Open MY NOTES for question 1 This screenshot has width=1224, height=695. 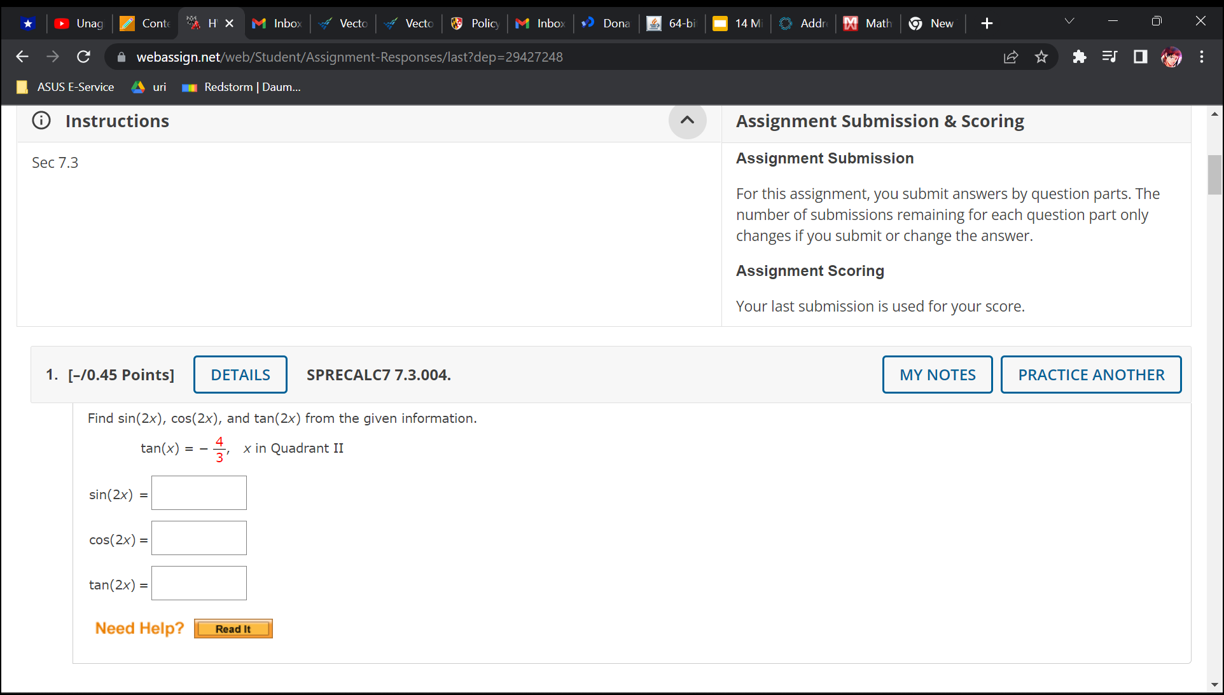(937, 375)
